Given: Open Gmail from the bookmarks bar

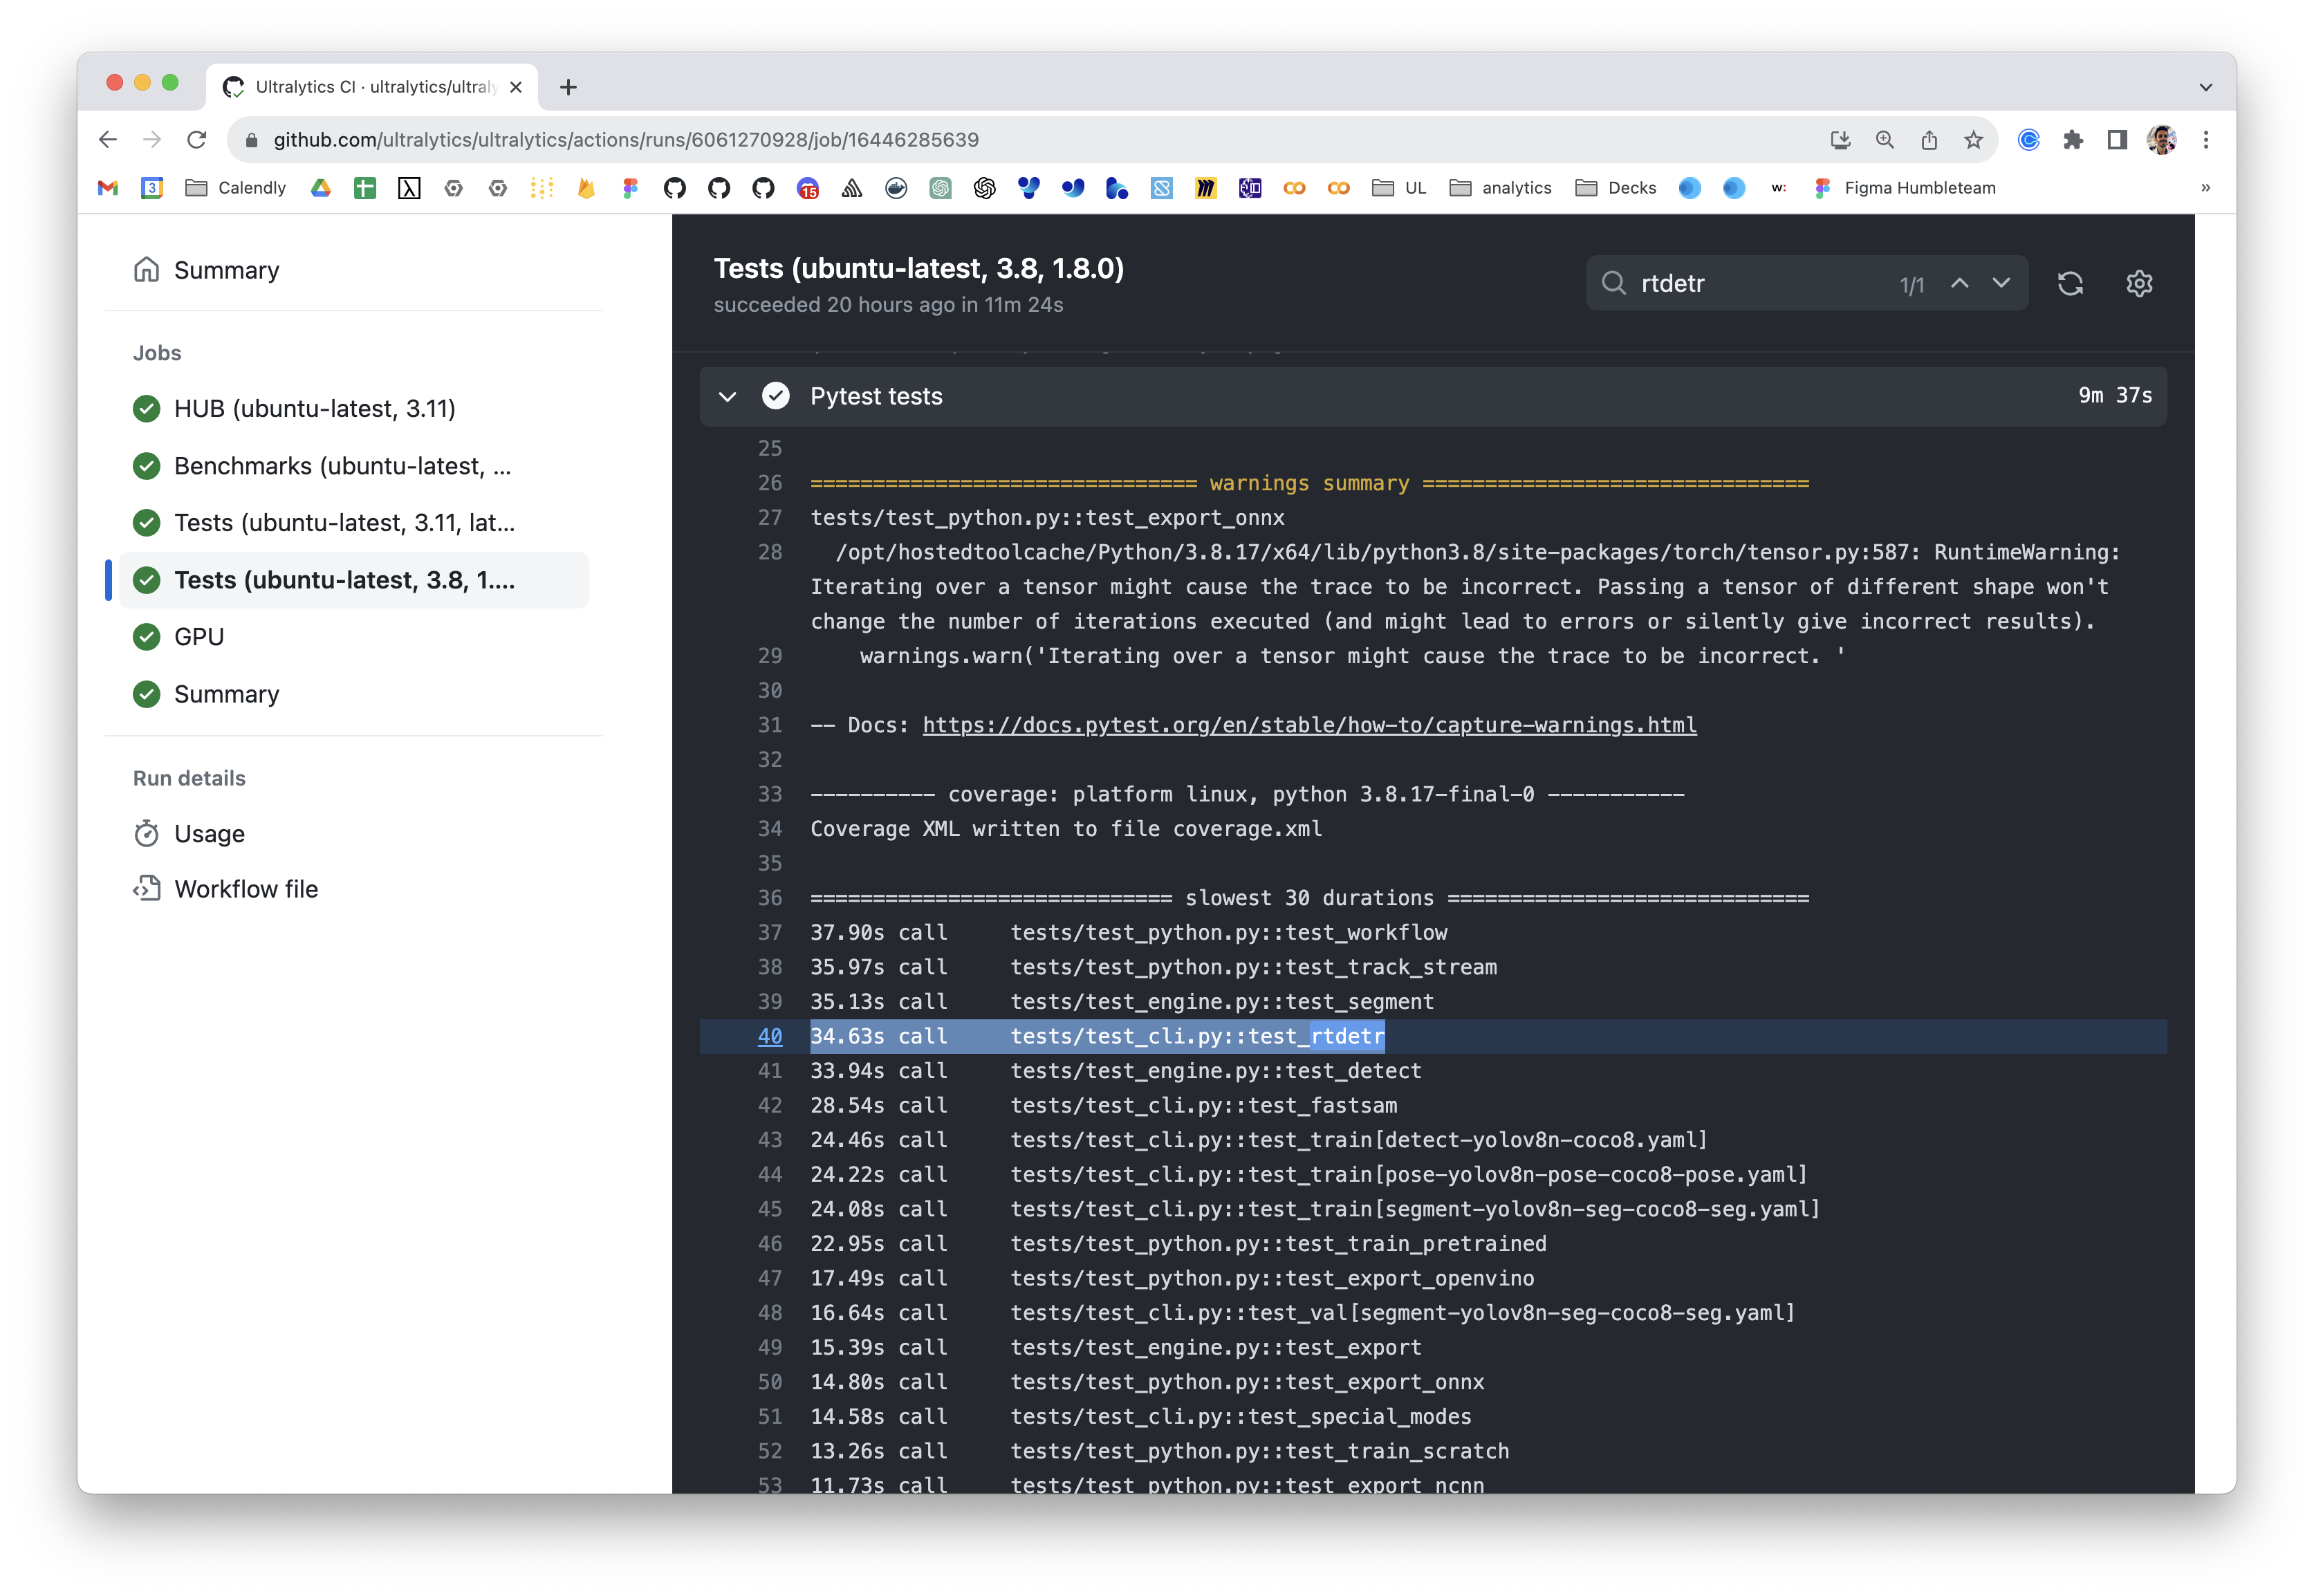Looking at the screenshot, I should 107,188.
